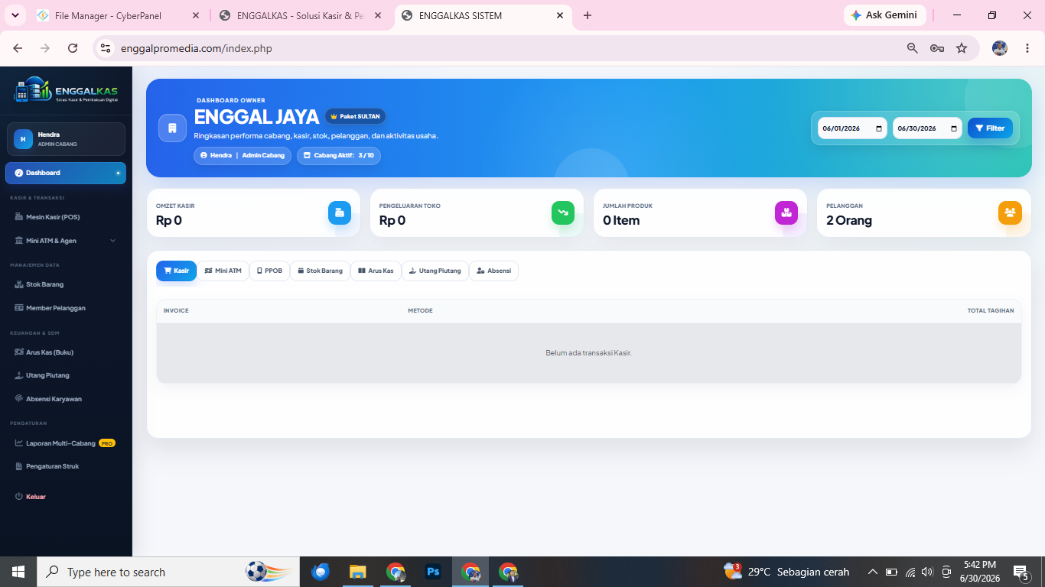Open Pengaturan Struk menu
The width and height of the screenshot is (1045, 587).
tap(66, 466)
